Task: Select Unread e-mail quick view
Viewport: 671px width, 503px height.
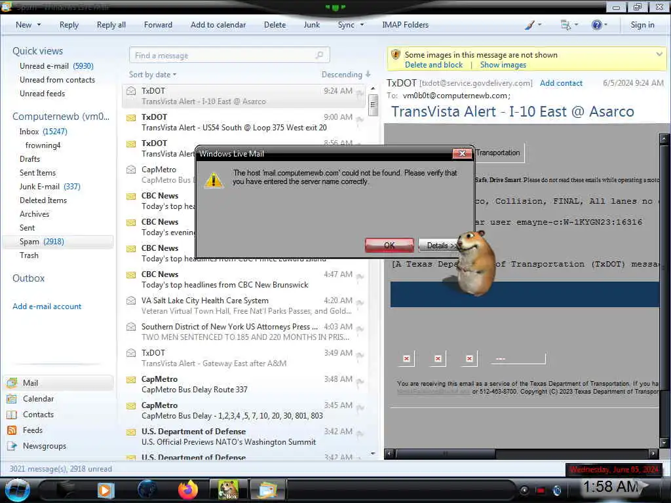Action: point(56,66)
